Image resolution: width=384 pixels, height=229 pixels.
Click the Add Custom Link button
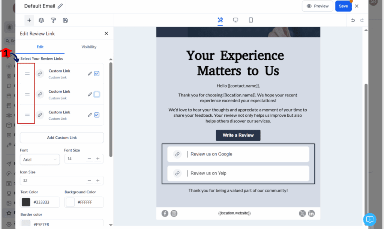pos(62,137)
